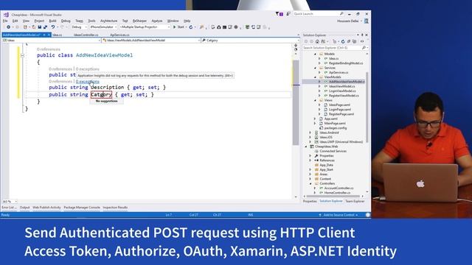This screenshot has height=265, width=472.
Task: Click the Start debugging button
Action: click(179, 27)
